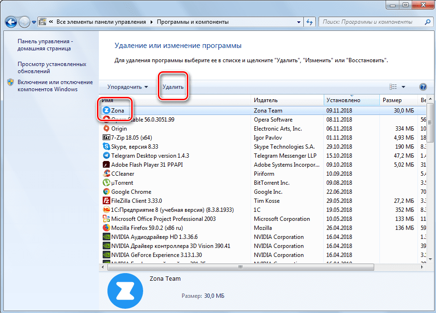Select Telegram Desktop version 1.4.3 name
436x313 pixels.
pos(150,156)
